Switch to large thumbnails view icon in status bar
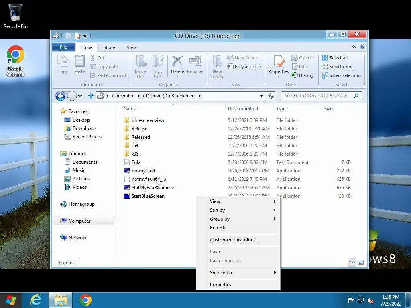This screenshot has width=411, height=308. pos(361,262)
